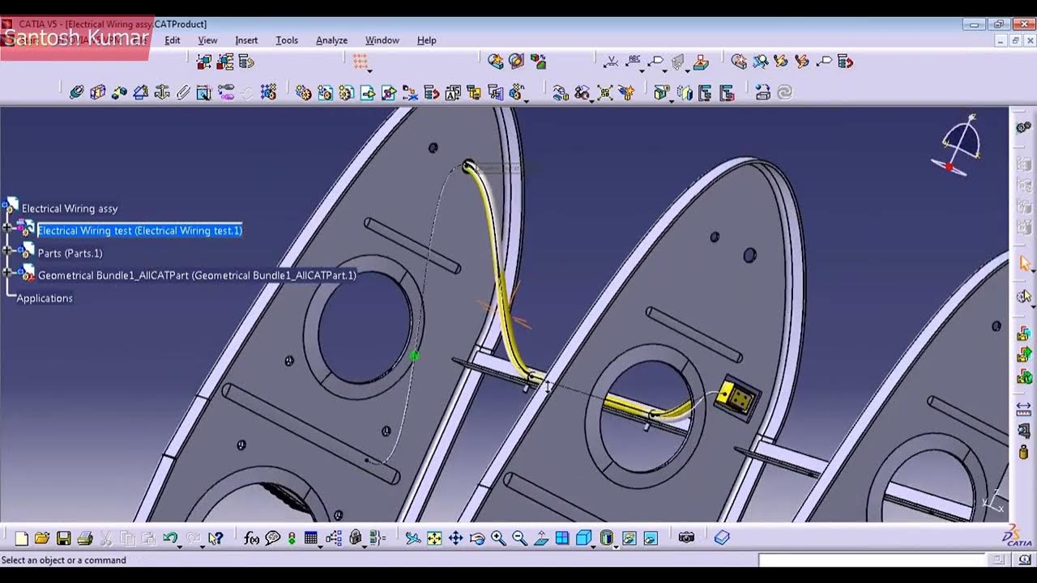Click the Create Multi-View icon
1037x583 pixels.
click(562, 538)
